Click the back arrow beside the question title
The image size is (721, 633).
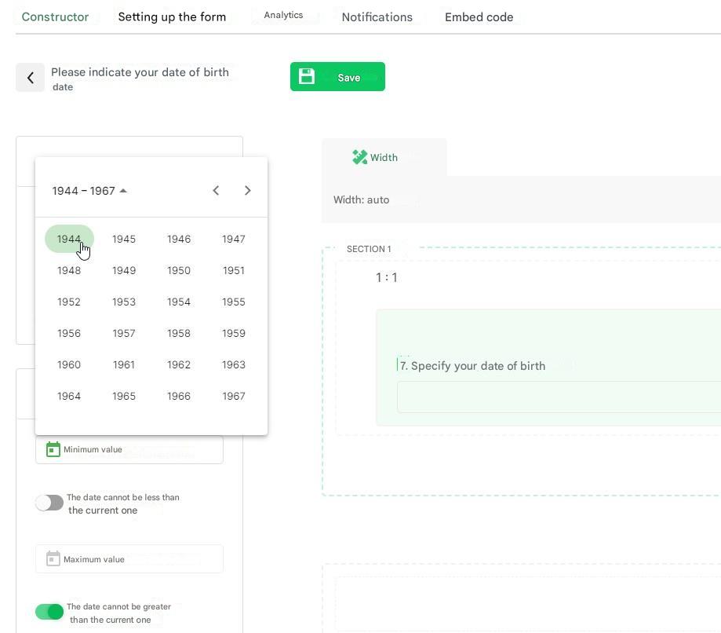click(x=30, y=78)
